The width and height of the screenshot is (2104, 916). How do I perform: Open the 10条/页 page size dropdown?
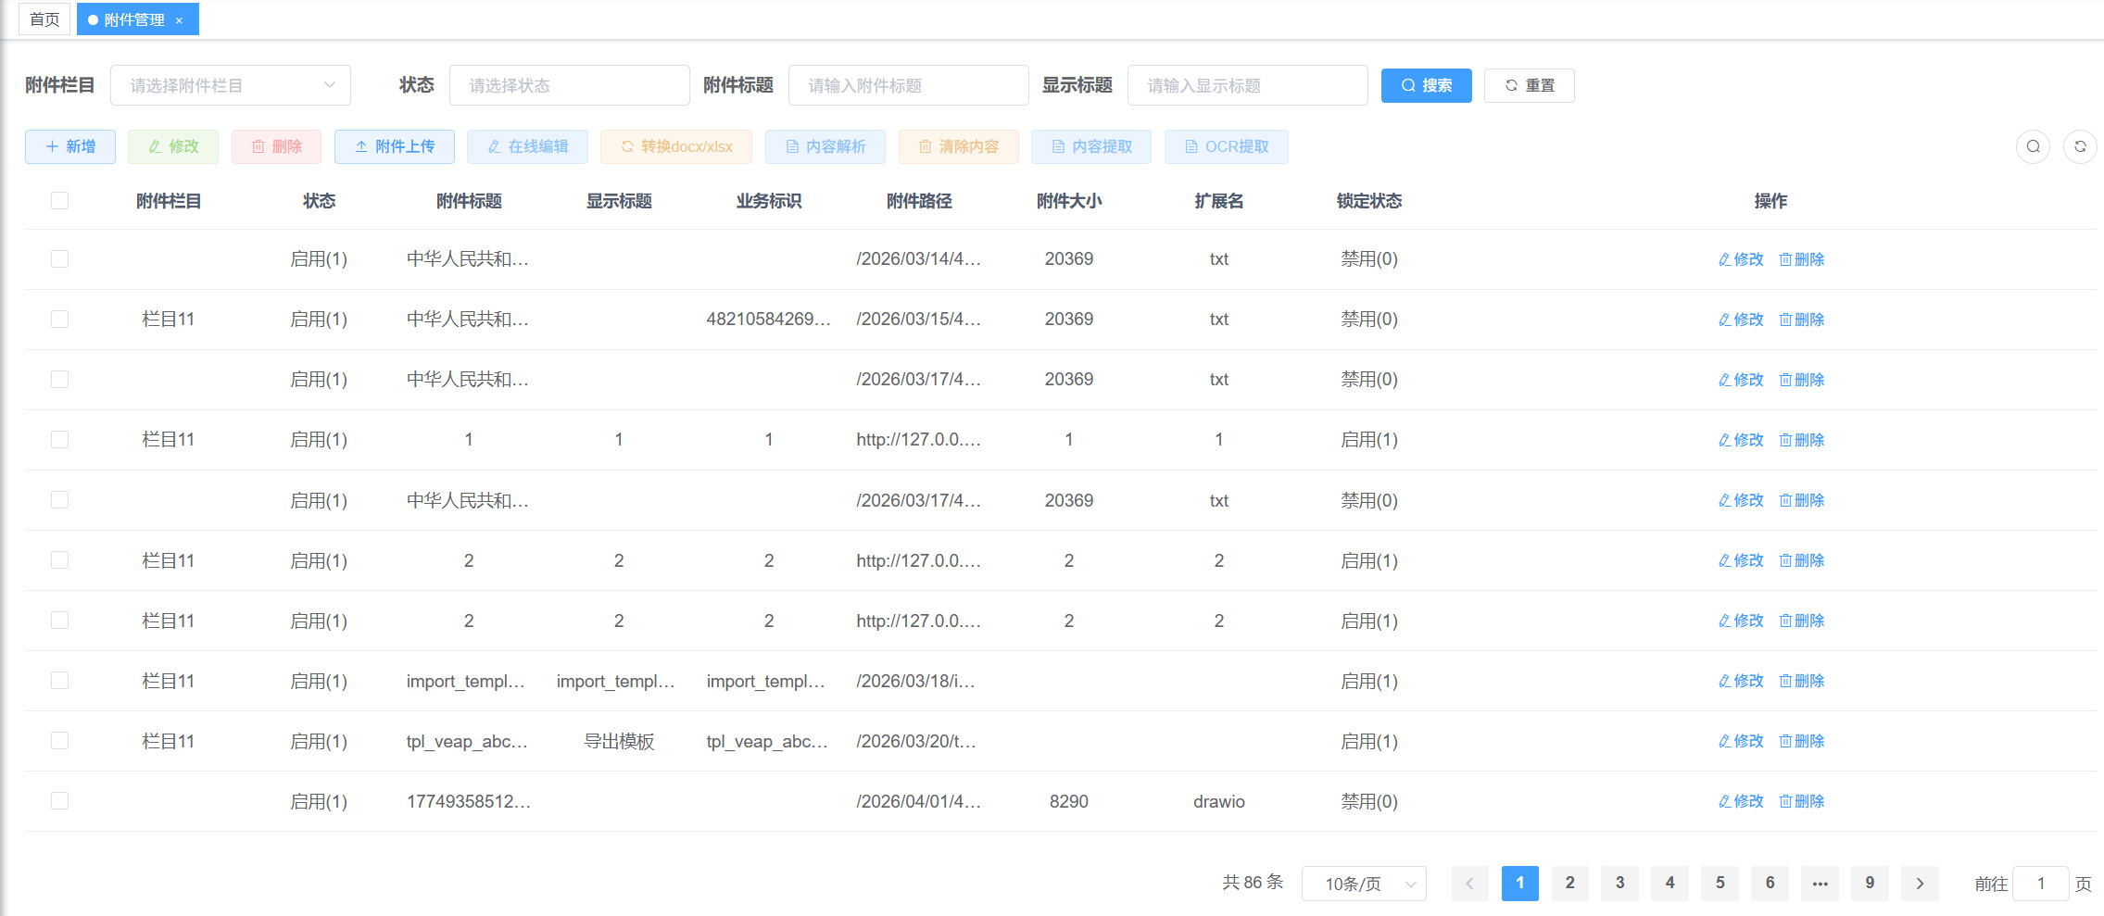pos(1364,884)
